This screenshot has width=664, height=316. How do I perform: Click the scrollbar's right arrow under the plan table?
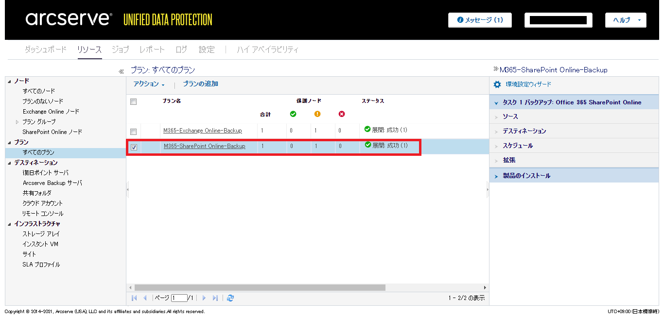coord(485,287)
